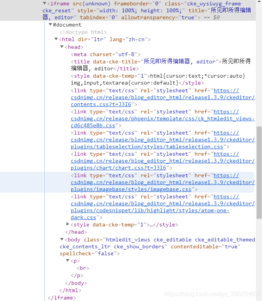Screen dimensions: 262x301
Task: Select the closing </iframe> tag
Action: 62,298
